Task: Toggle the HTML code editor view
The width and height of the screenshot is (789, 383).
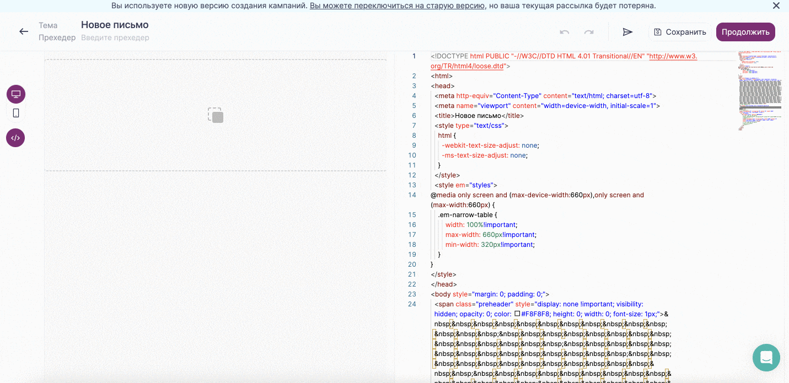Action: (x=15, y=138)
